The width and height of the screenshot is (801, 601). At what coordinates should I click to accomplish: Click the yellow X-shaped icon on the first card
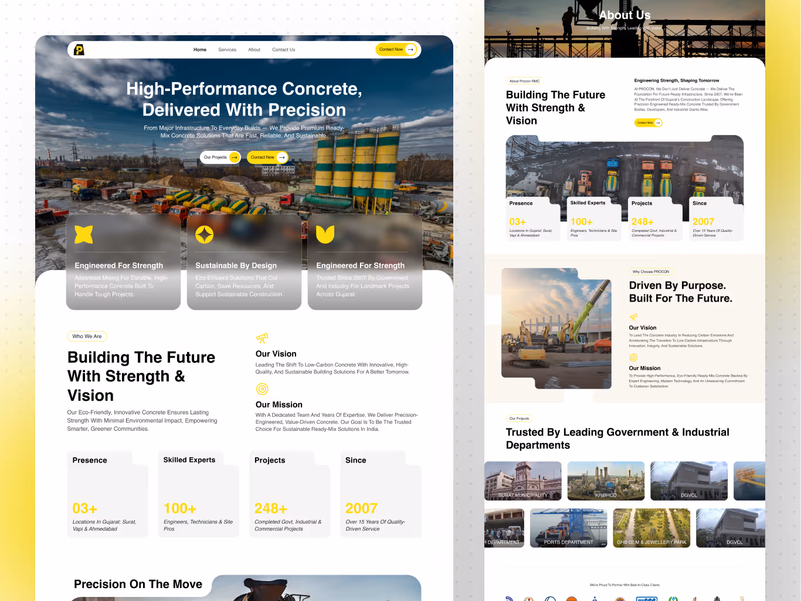[84, 234]
